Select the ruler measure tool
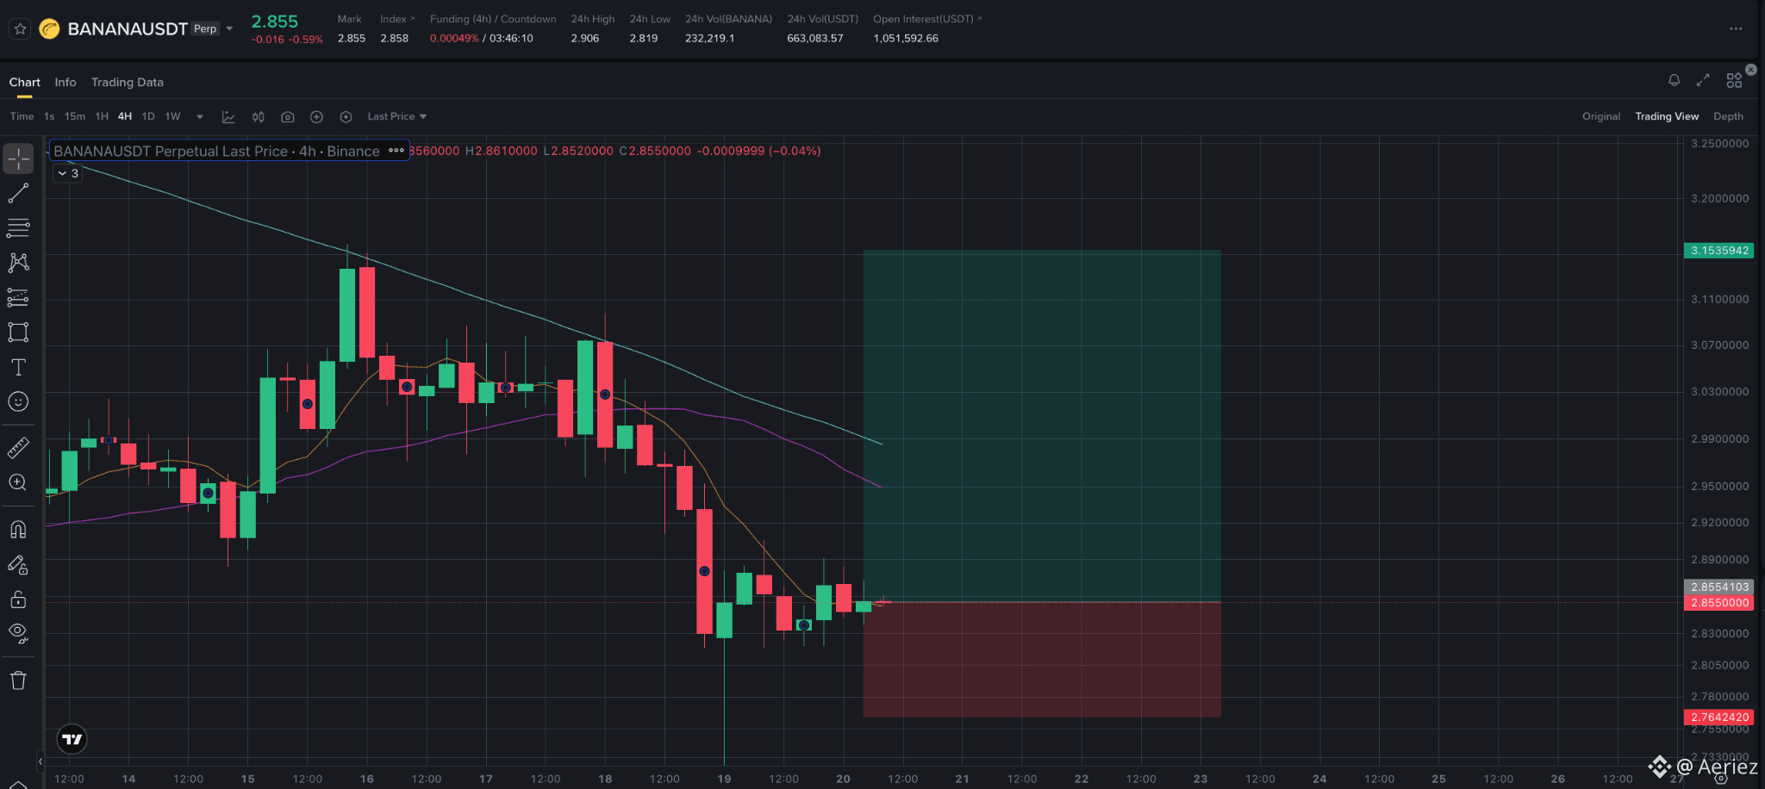The width and height of the screenshot is (1765, 789). click(18, 447)
